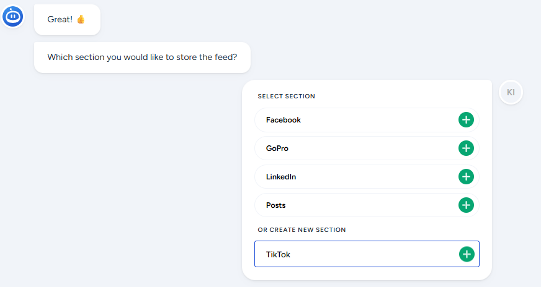Create the TikTok section with plus icon
Screen dimensions: 541x287
[x=467, y=254]
